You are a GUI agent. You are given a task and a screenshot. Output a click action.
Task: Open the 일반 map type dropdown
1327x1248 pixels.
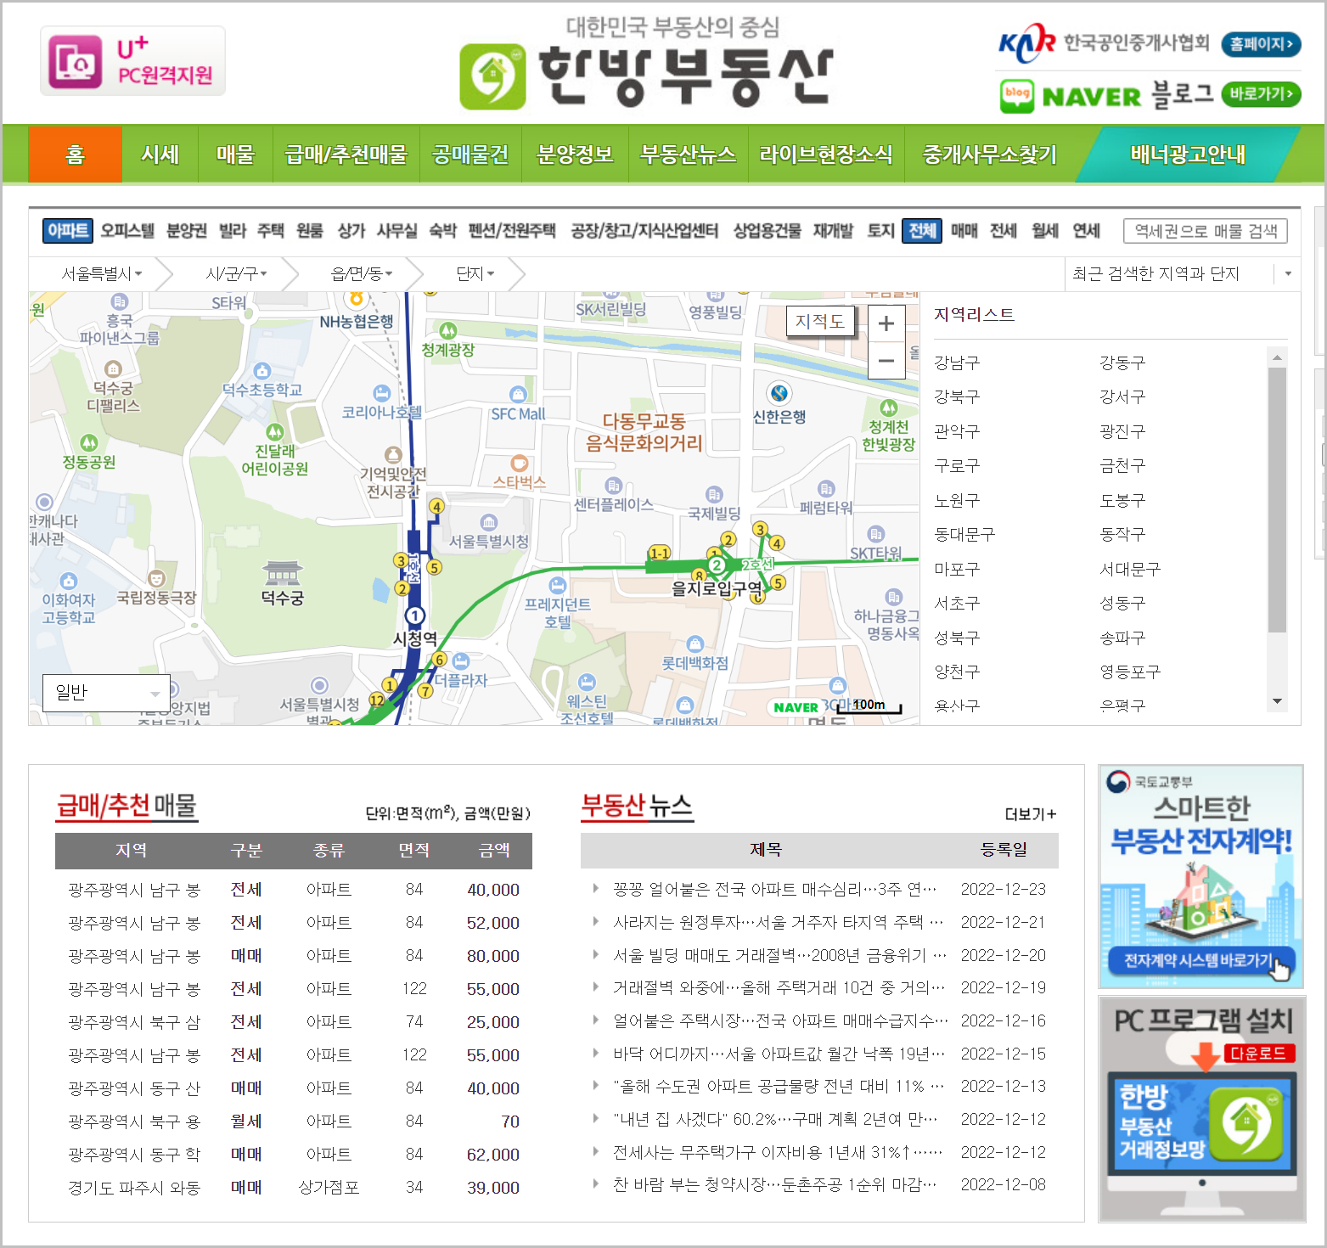[107, 693]
